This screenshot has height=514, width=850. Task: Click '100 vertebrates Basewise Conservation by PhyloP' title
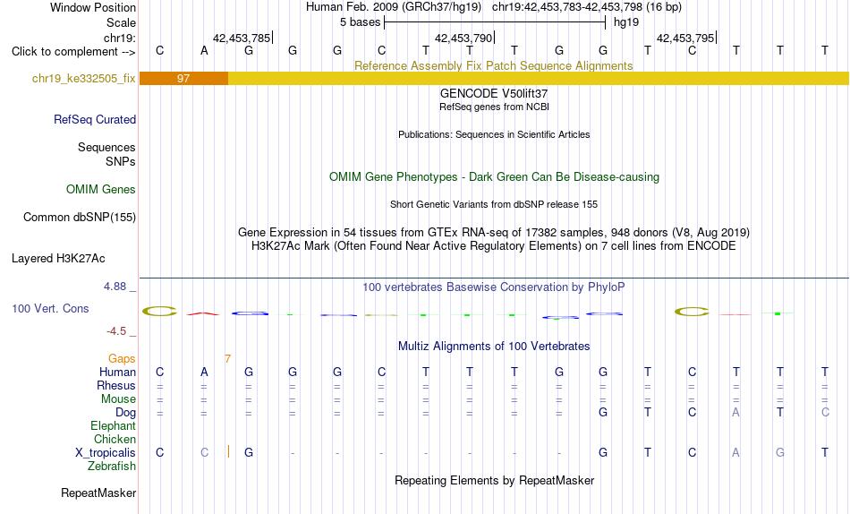(494, 287)
